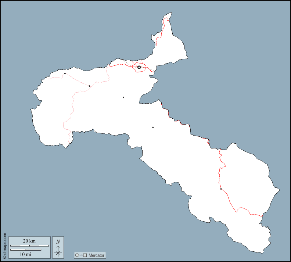The height and width of the screenshot is (262, 291).
Task: Click the city dot nearest the map center
Action: [153, 127]
